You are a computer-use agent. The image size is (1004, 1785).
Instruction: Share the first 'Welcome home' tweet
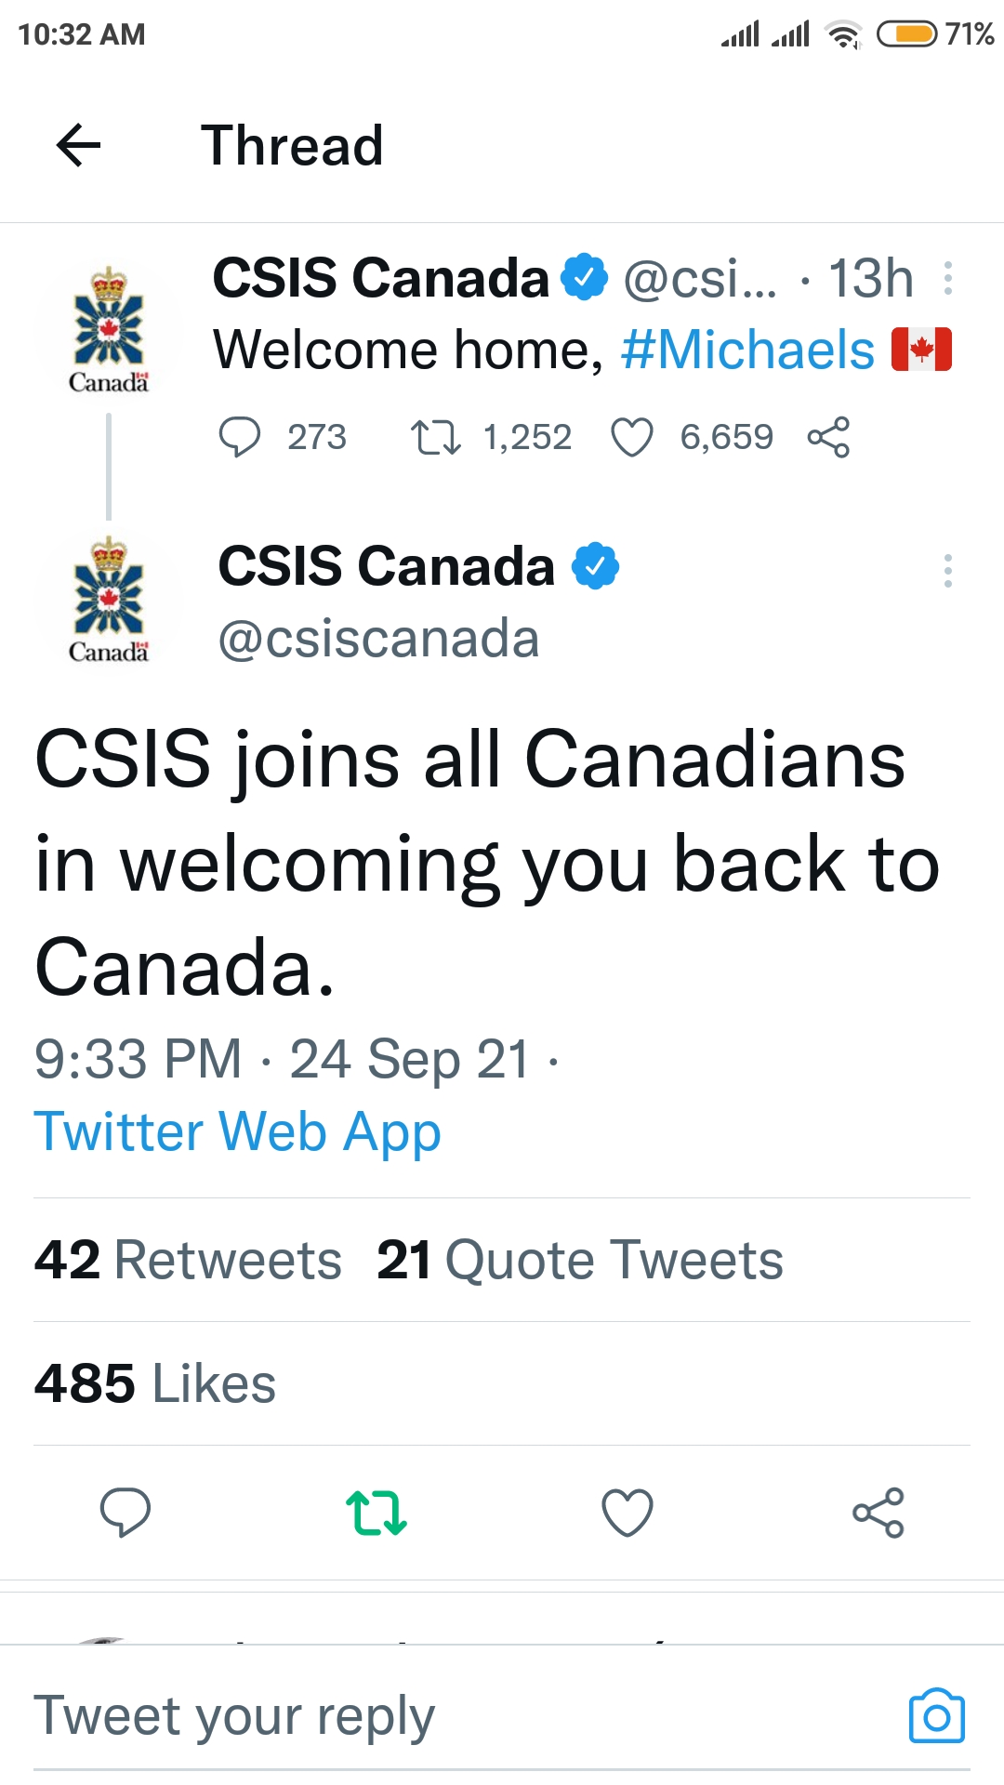pos(828,437)
